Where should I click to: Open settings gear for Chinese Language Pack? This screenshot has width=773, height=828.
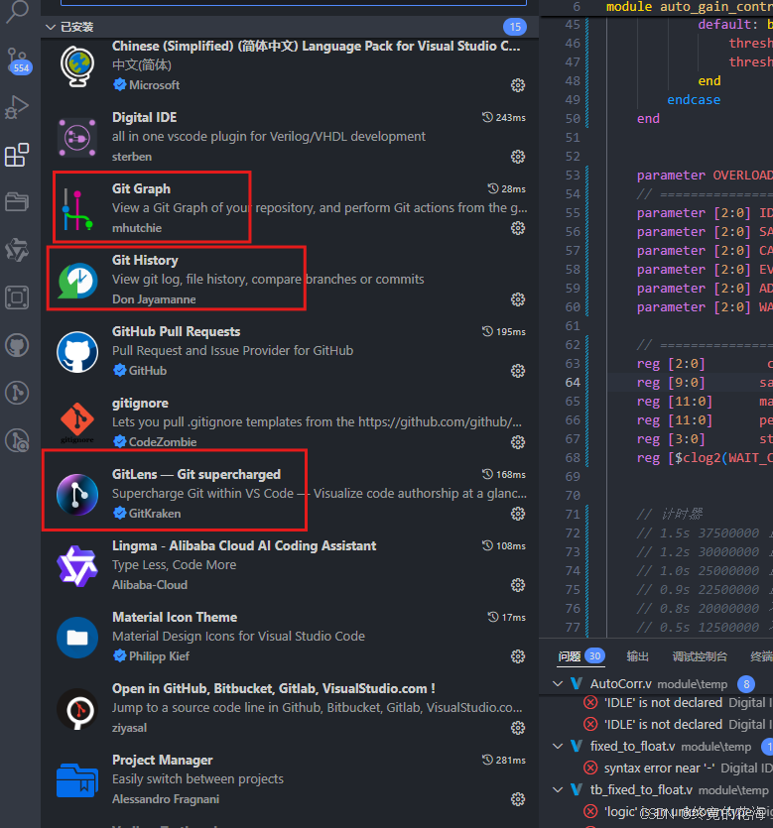(x=518, y=85)
